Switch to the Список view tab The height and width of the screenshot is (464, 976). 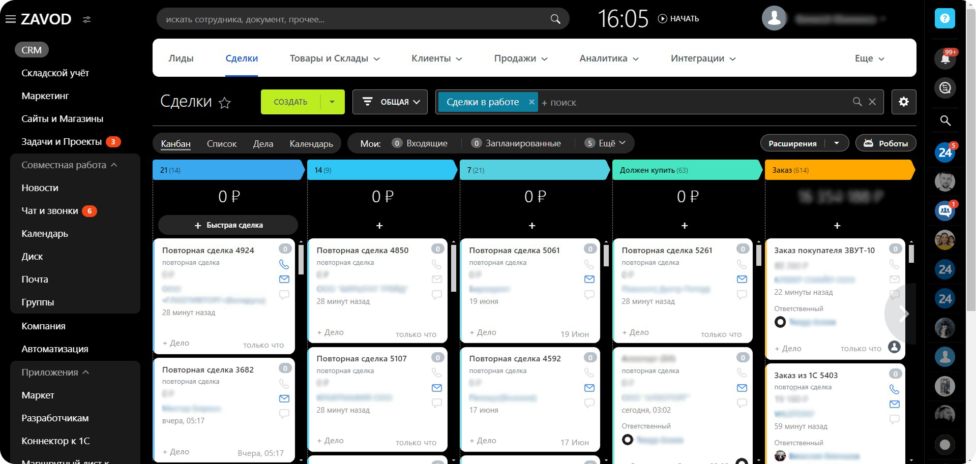coord(222,144)
